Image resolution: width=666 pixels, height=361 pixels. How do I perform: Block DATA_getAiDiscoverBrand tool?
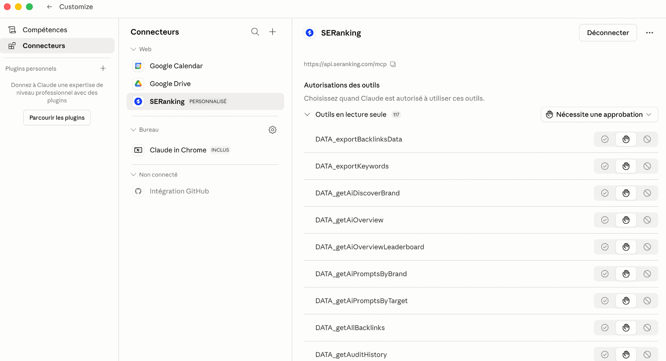pyautogui.click(x=647, y=193)
